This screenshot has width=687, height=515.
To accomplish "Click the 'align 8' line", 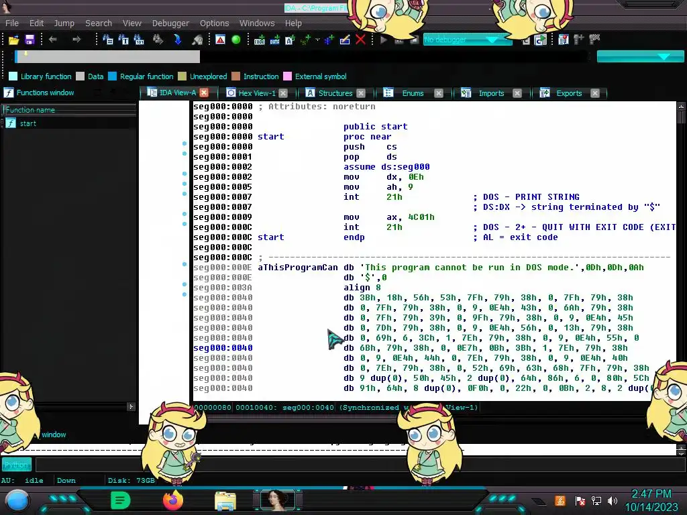I will tap(362, 288).
